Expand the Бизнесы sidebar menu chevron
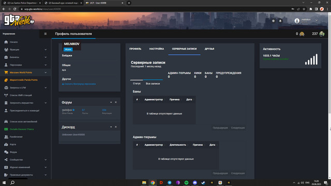The height and width of the screenshot is (186, 331). [x=46, y=57]
